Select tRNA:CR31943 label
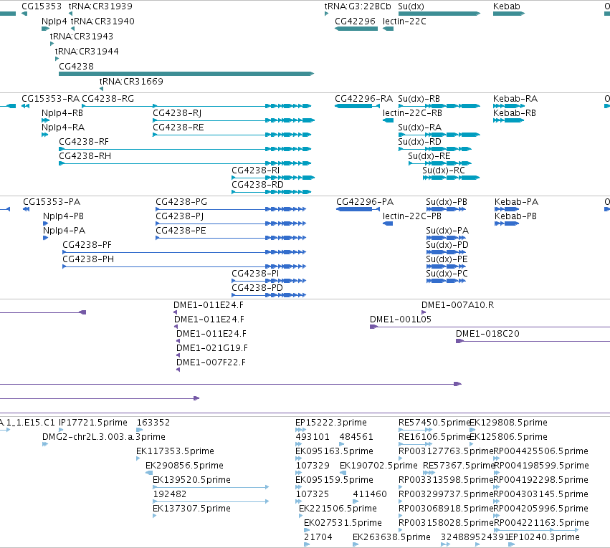Screen dimensions: 610x548 coord(82,37)
